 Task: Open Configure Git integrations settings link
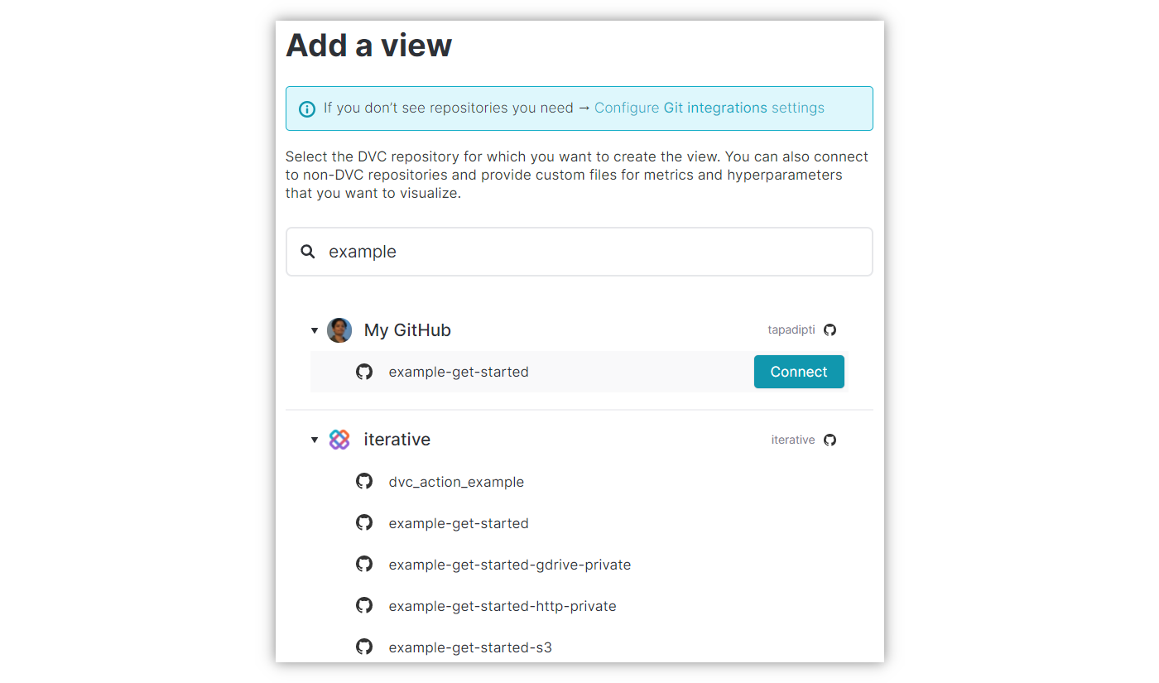tap(709, 108)
